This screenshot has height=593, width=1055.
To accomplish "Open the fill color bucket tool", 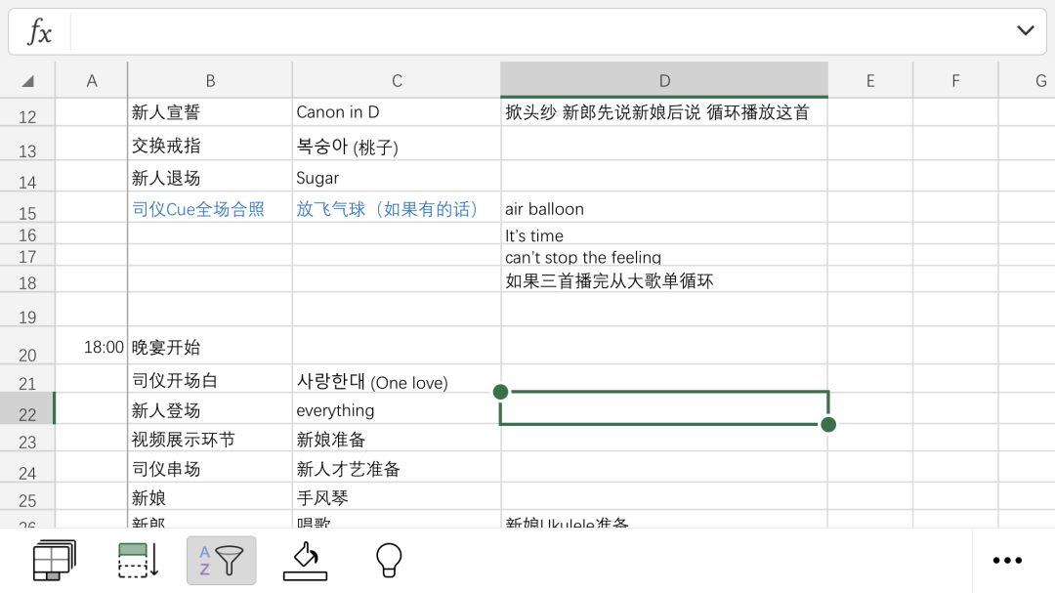I will pyautogui.click(x=305, y=561).
